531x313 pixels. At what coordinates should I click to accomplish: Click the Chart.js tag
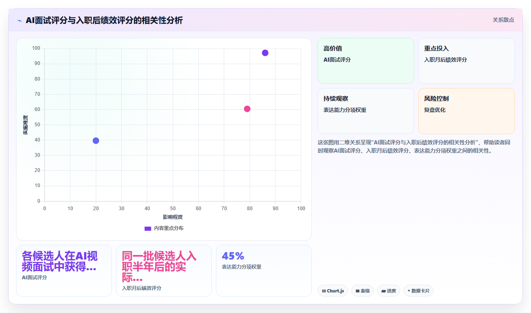pyautogui.click(x=333, y=291)
